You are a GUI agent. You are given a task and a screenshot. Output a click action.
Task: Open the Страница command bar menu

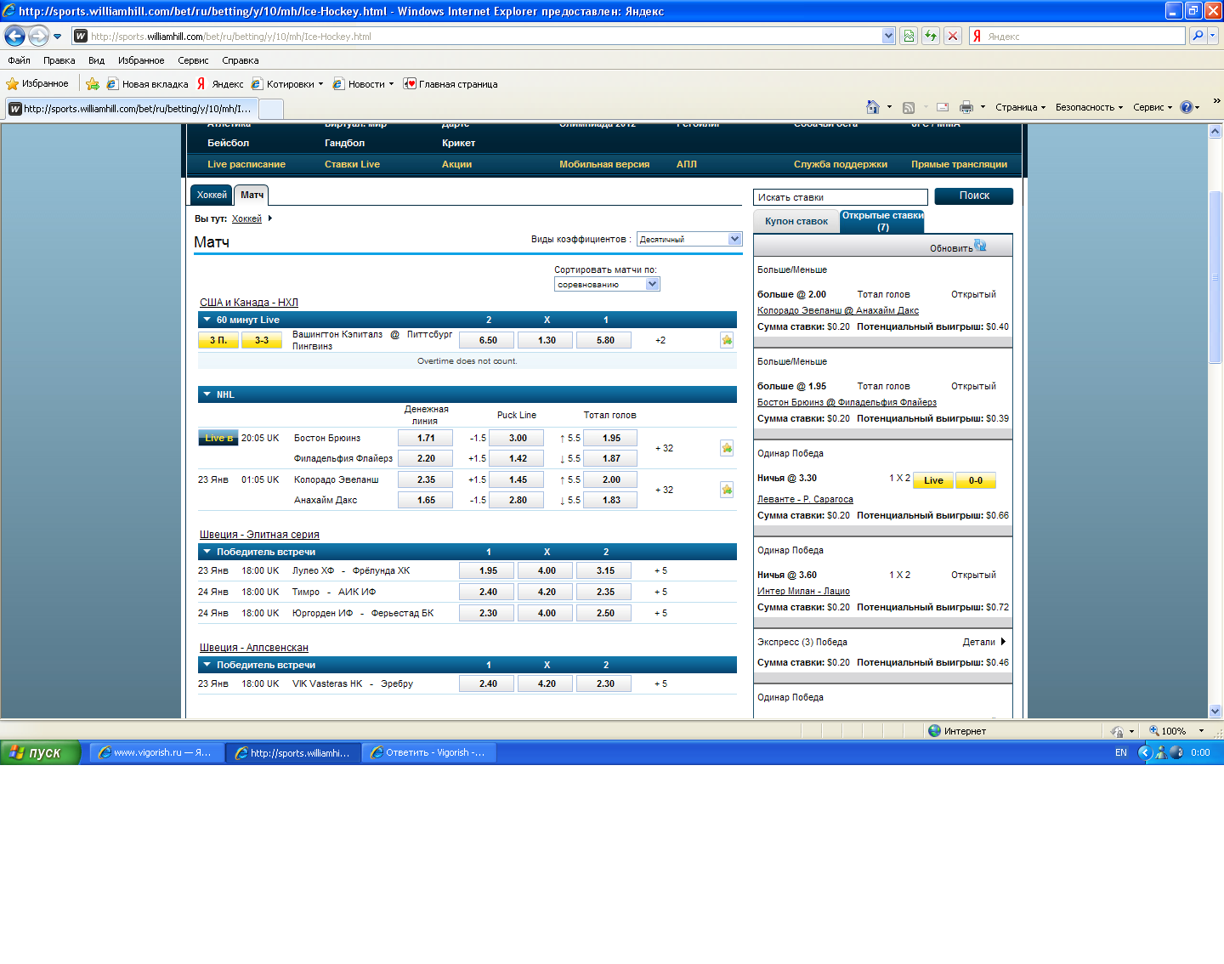[x=1020, y=107]
